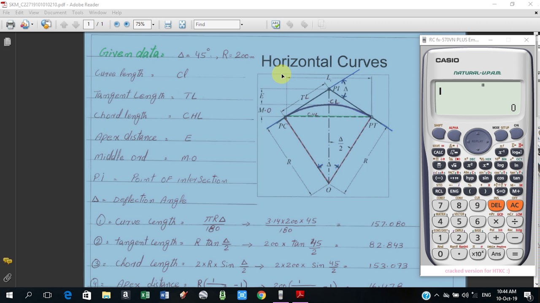The image size is (540, 303).
Task: Click the x power key
Action: (485, 165)
